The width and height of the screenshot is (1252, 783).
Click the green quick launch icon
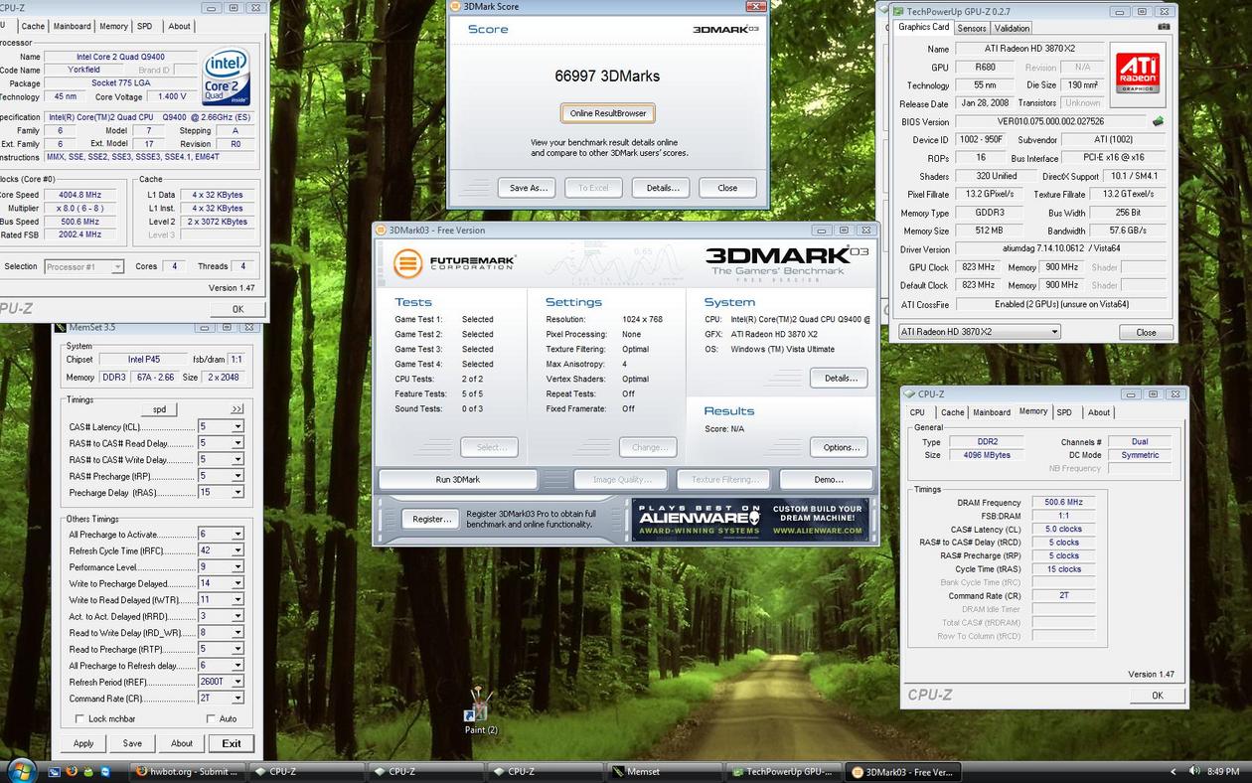pos(88,771)
